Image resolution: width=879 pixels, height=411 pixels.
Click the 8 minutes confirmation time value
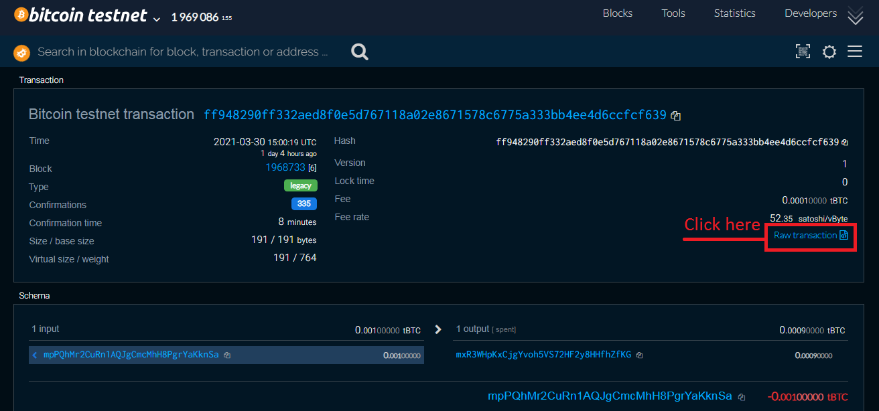pos(297,222)
